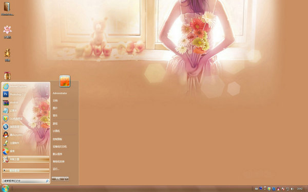Open Devices and Printers (设备和打印机)
Screen dimensions: 308x192
(60, 146)
